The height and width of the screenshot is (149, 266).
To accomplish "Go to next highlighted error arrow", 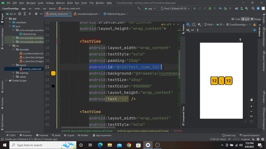I will [178, 24].
